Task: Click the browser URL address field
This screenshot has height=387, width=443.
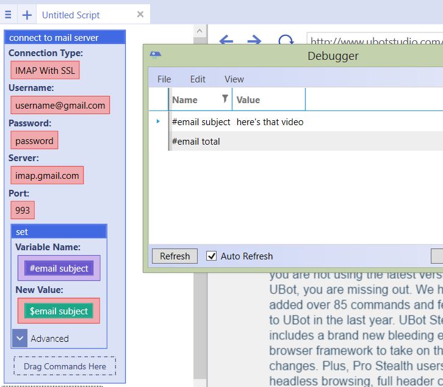Action: (x=375, y=40)
